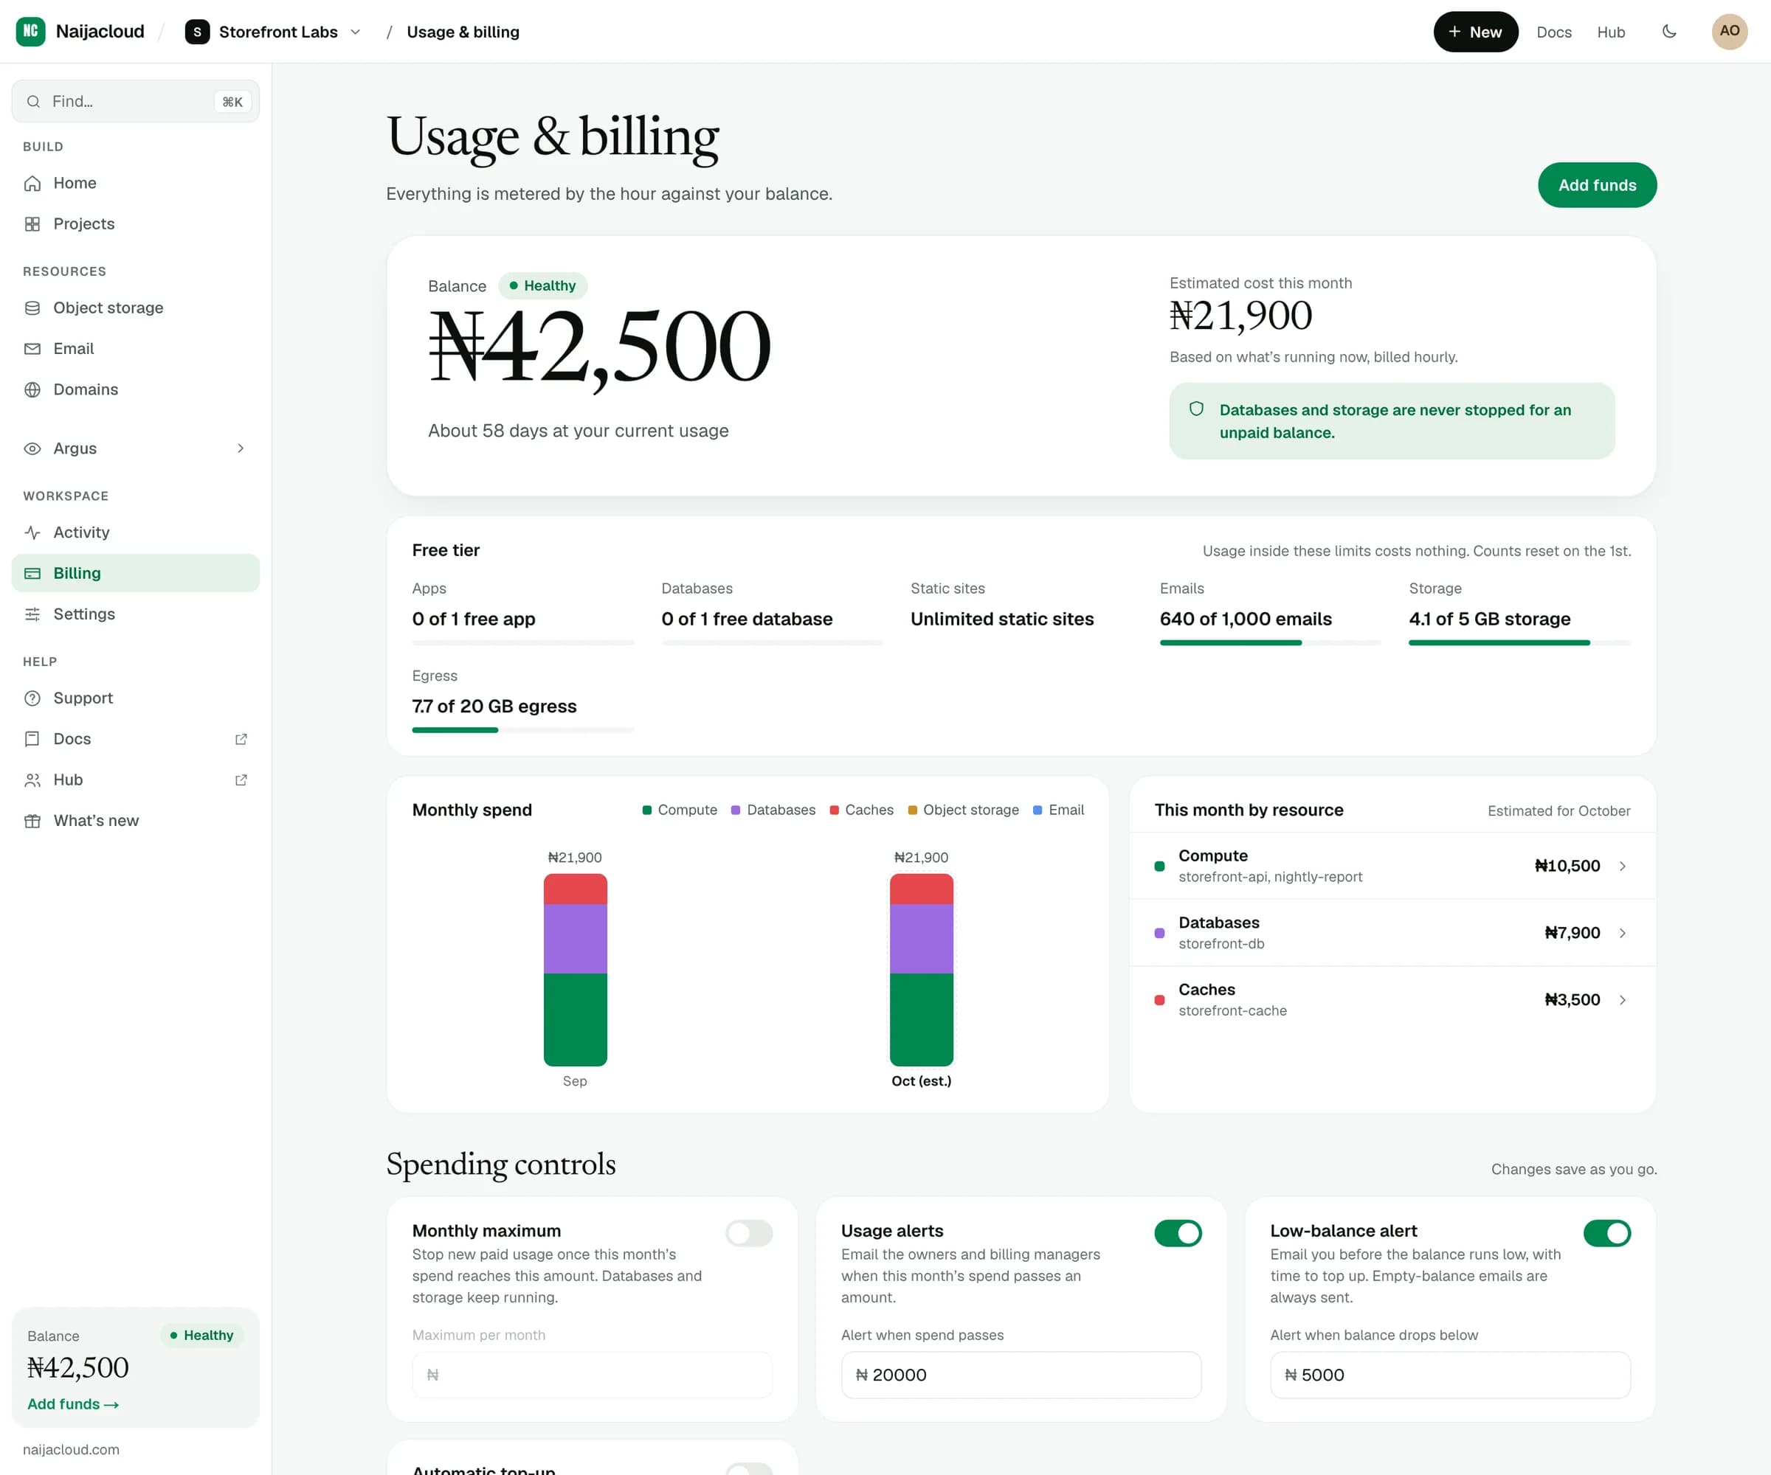
Task: Click the New button in header
Action: click(x=1475, y=32)
